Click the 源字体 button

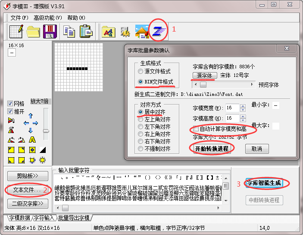(x=205, y=75)
